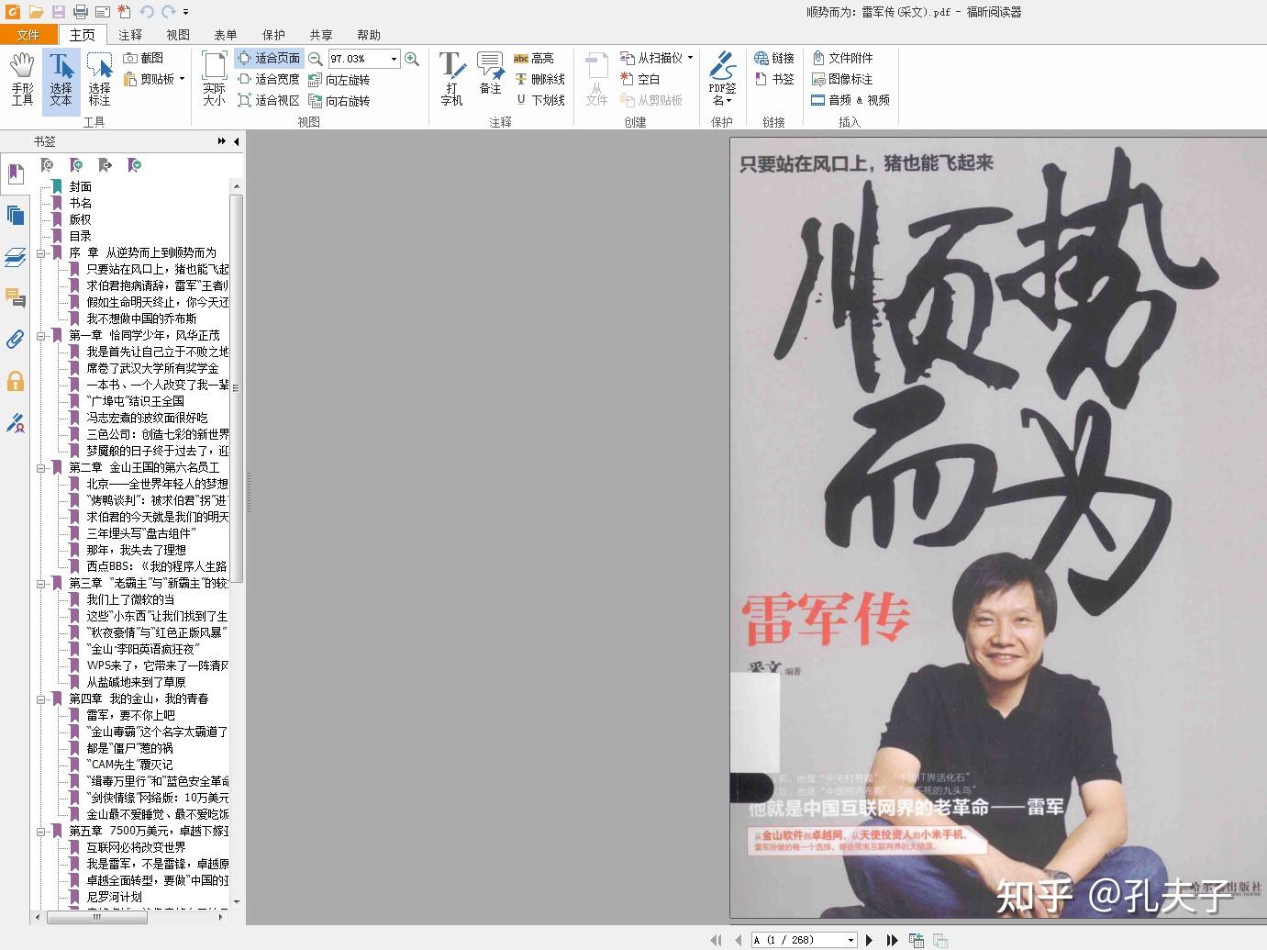Rotate the page right (向右旋转)
The height and width of the screenshot is (950, 1267).
[x=339, y=101]
